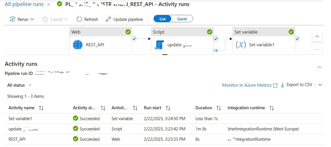Click Succeeded icon in REST_API row
The image size is (331, 147).
75,139
